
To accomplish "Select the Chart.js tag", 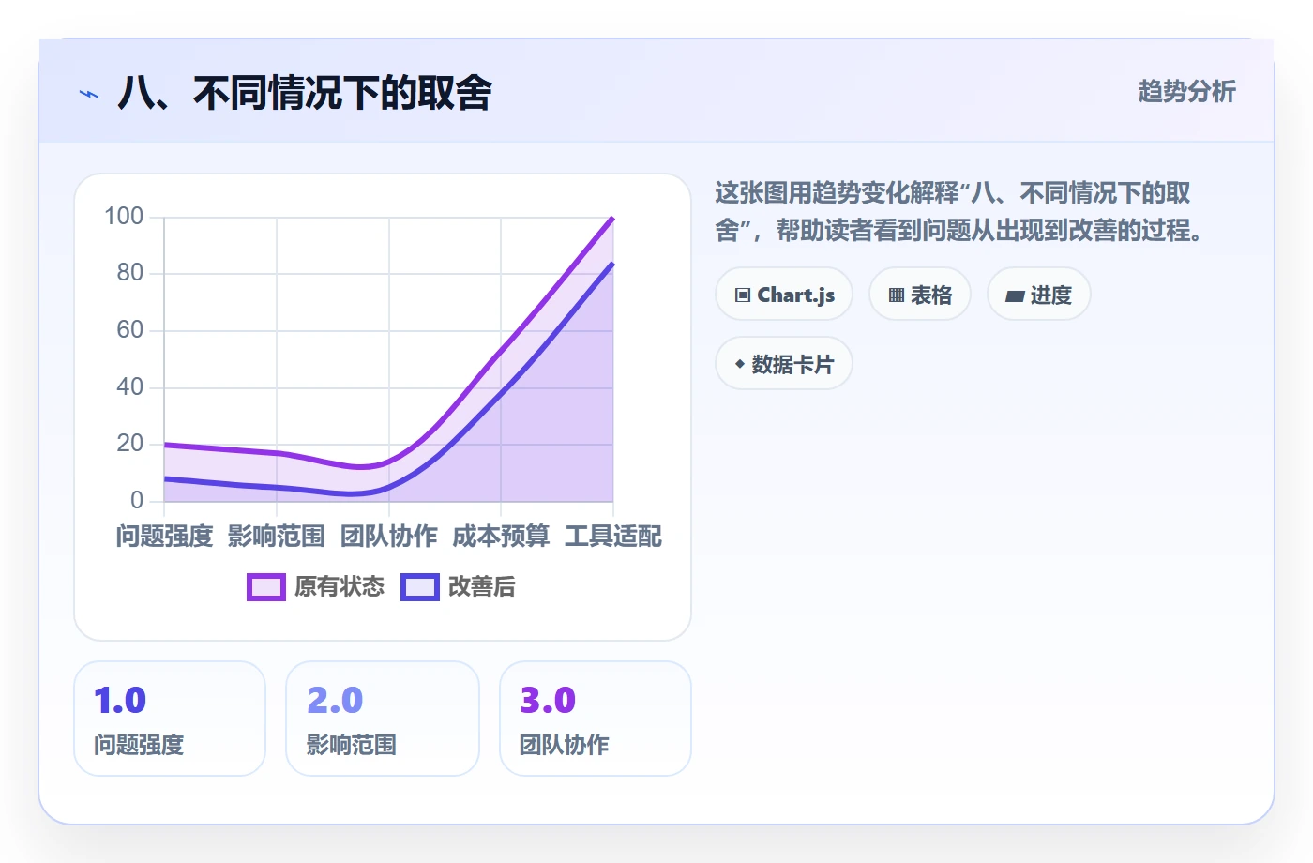I will (784, 295).
